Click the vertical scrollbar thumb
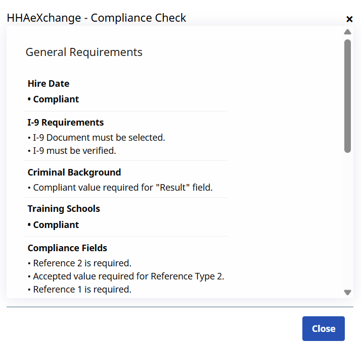 click(x=347, y=96)
